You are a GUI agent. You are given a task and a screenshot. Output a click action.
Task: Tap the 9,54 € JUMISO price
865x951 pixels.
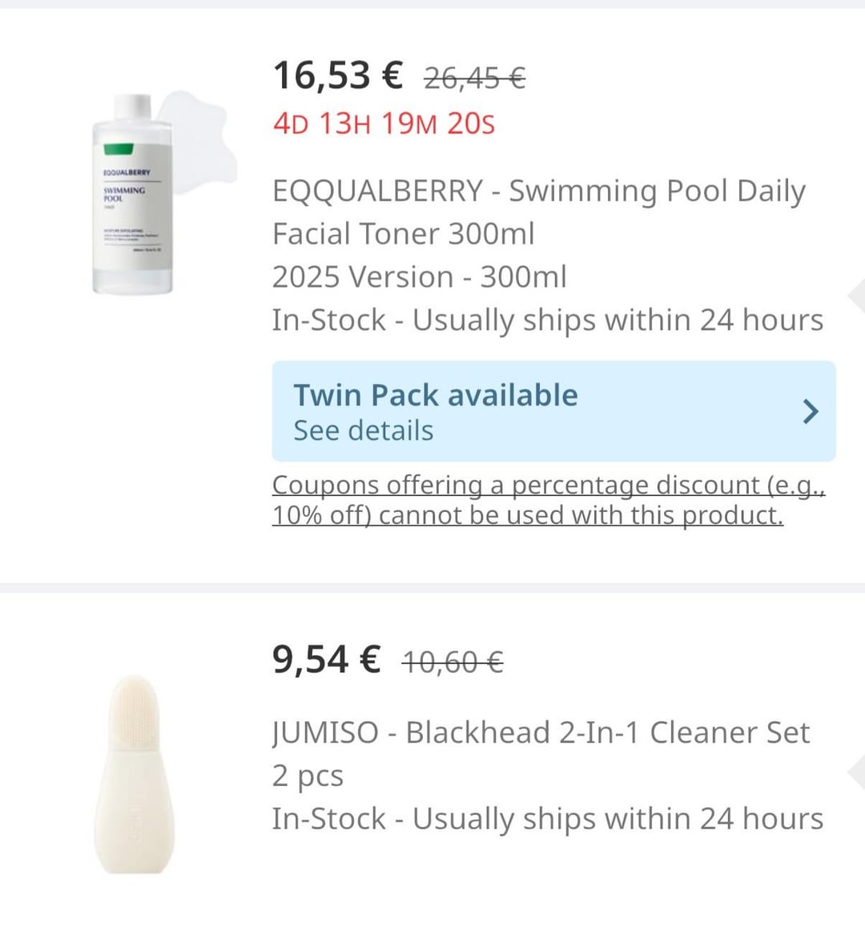(326, 660)
